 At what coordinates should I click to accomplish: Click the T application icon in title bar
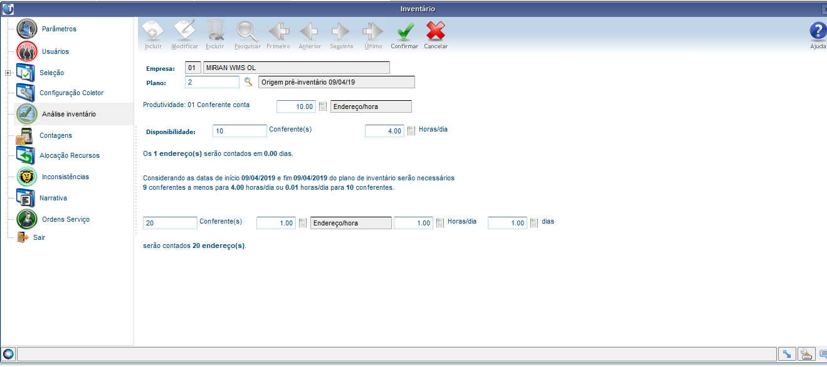(x=8, y=9)
